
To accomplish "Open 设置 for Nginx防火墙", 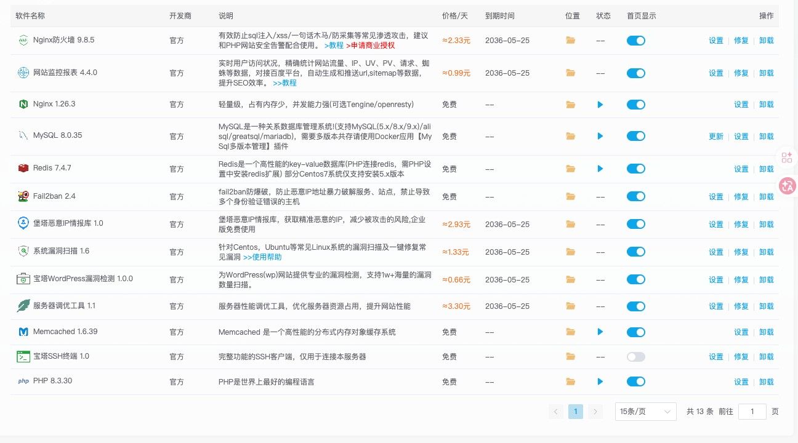I will (716, 41).
